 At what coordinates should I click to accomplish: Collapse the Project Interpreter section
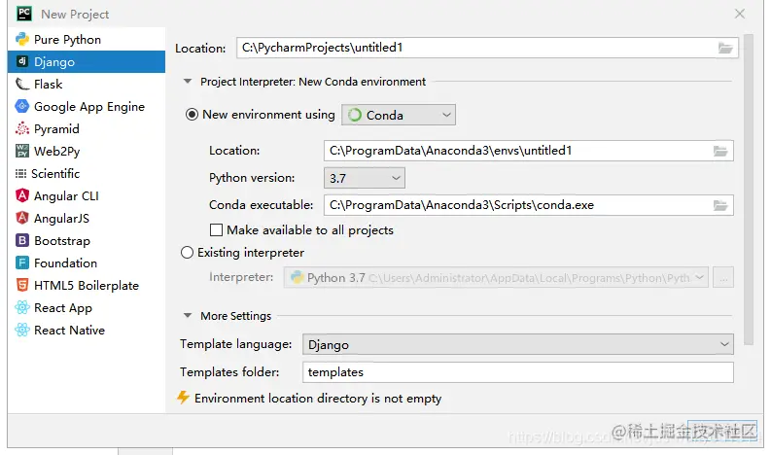188,82
